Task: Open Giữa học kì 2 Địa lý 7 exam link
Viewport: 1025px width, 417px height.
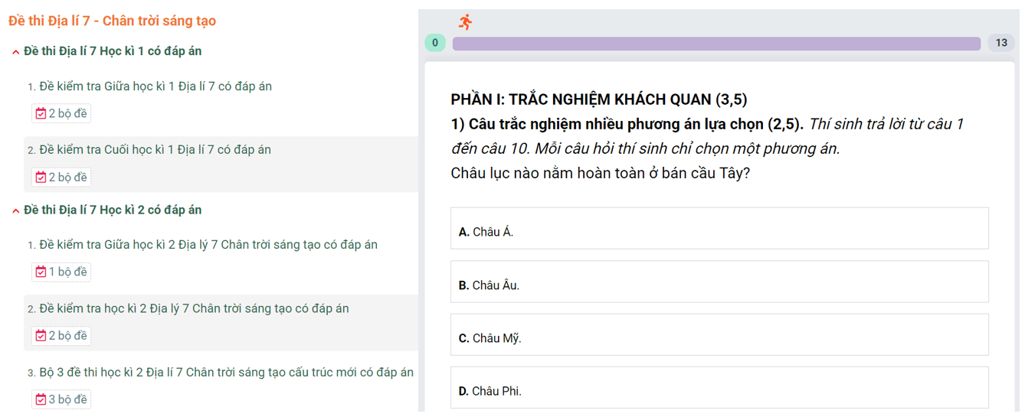Action: [x=208, y=245]
